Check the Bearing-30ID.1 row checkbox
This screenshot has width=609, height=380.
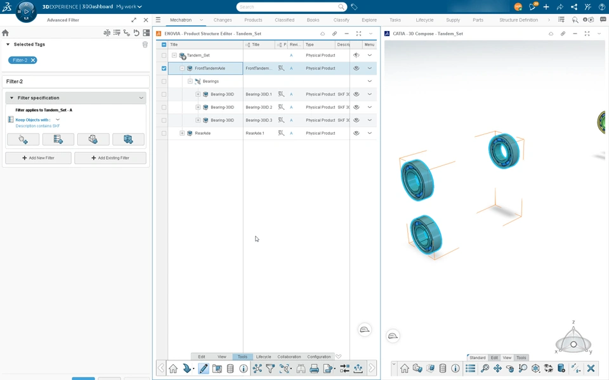pos(164,94)
